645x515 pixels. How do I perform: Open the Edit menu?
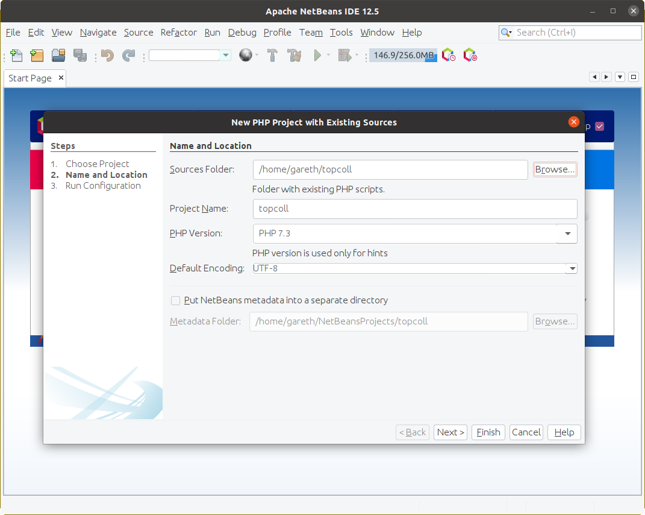point(36,33)
